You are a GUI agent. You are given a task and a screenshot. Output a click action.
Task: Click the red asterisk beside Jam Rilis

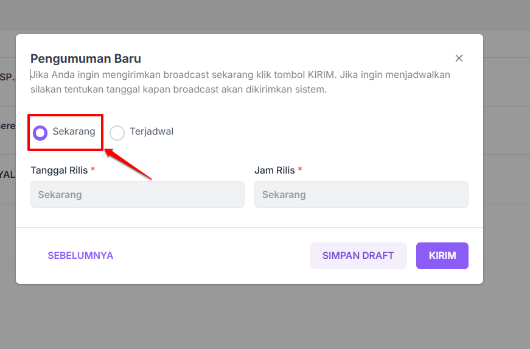[300, 170]
